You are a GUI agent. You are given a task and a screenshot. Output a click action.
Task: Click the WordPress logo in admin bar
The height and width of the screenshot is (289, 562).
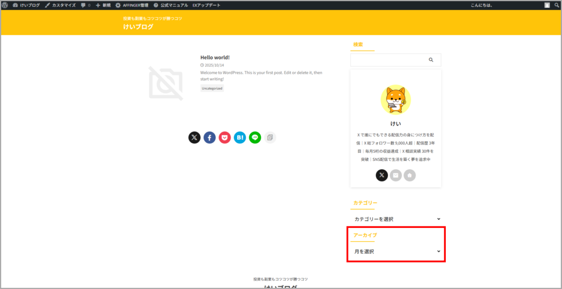pyautogui.click(x=6, y=5)
